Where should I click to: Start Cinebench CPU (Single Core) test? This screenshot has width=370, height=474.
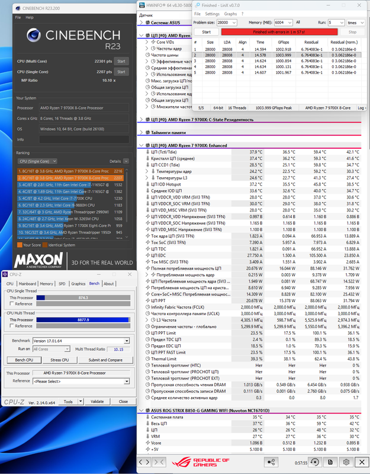tap(121, 72)
